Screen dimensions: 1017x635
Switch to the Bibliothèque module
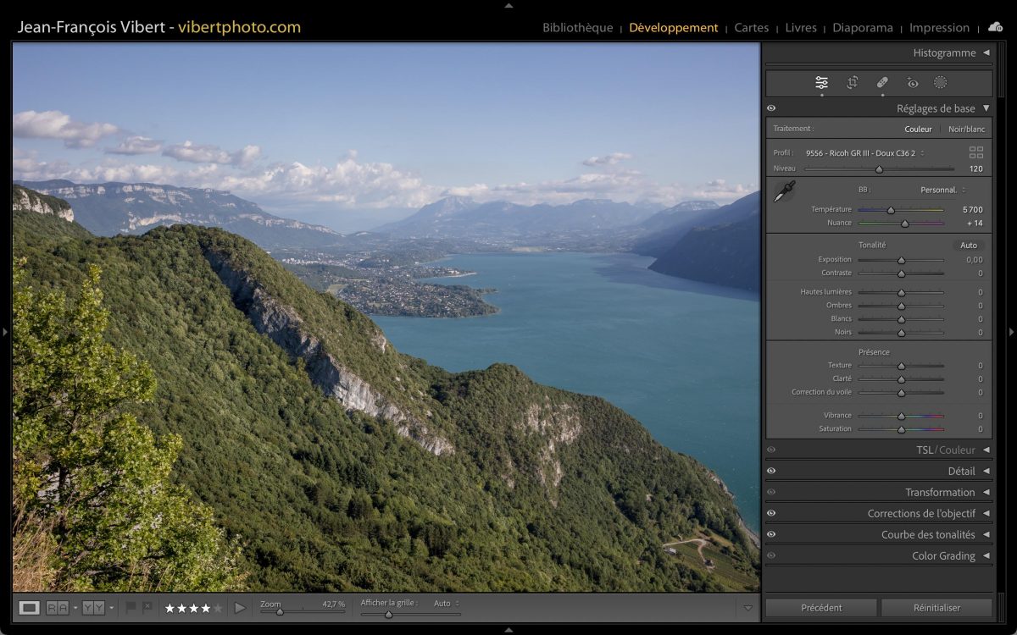coord(577,27)
